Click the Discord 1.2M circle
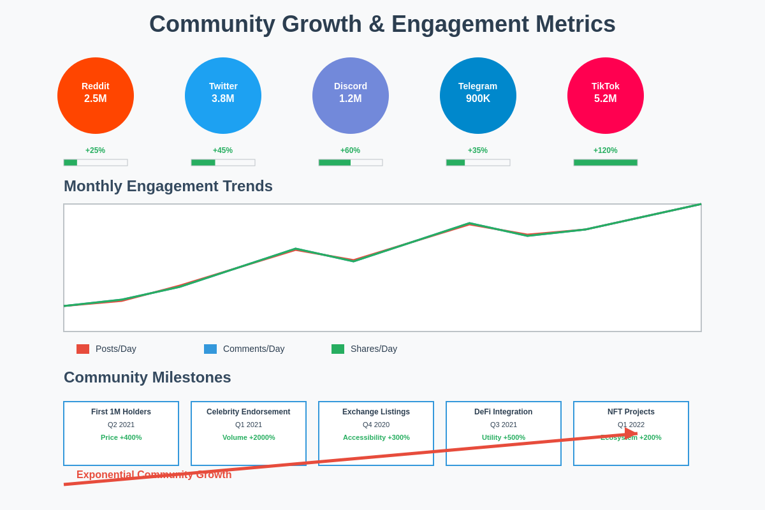 point(351,96)
